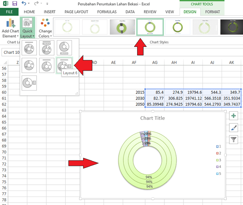Click the Chart Title text

point(152,118)
